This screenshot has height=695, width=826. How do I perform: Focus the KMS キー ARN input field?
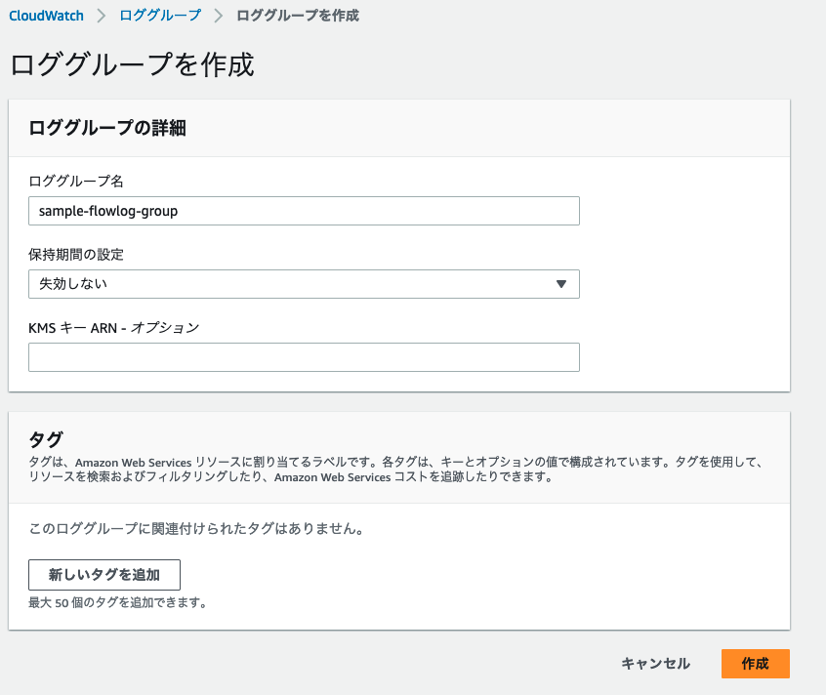pos(304,357)
